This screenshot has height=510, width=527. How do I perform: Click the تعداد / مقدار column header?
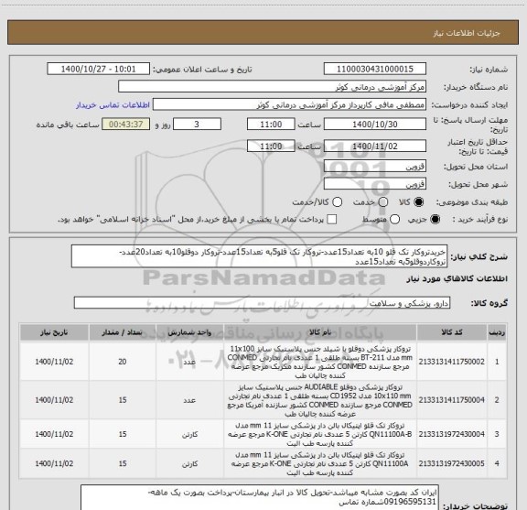click(x=123, y=332)
